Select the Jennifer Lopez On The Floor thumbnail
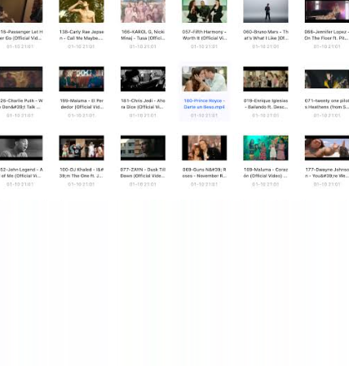Viewport: 349px width, 366px height. 327,11
